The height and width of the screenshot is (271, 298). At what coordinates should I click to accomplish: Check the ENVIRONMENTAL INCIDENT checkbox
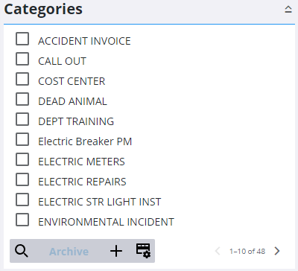22,220
